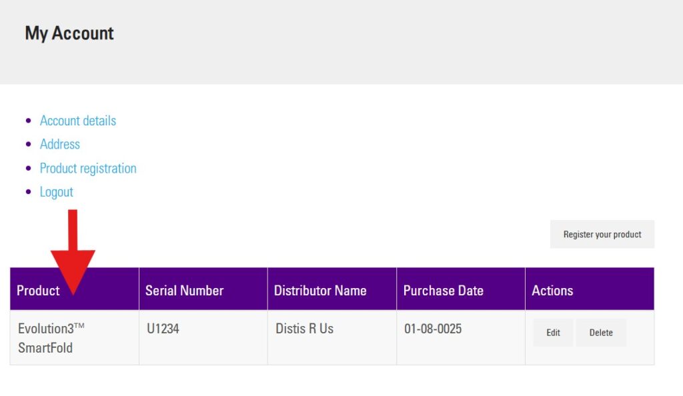The width and height of the screenshot is (683, 396).
Task: Click the My Account page heading
Action: 69,33
